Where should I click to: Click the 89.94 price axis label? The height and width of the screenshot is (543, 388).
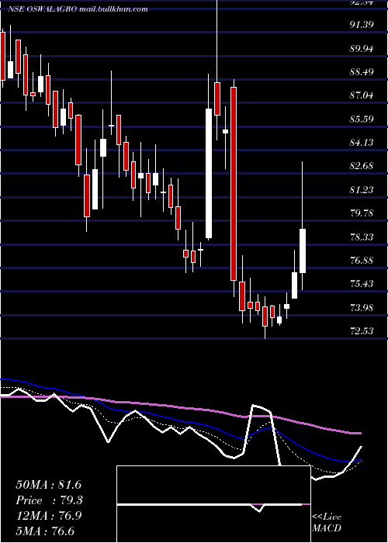coord(362,48)
